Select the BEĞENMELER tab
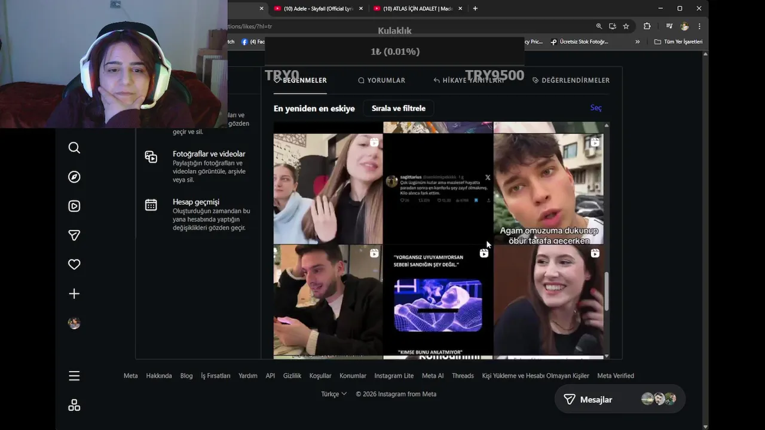This screenshot has height=430, width=765. [300, 80]
